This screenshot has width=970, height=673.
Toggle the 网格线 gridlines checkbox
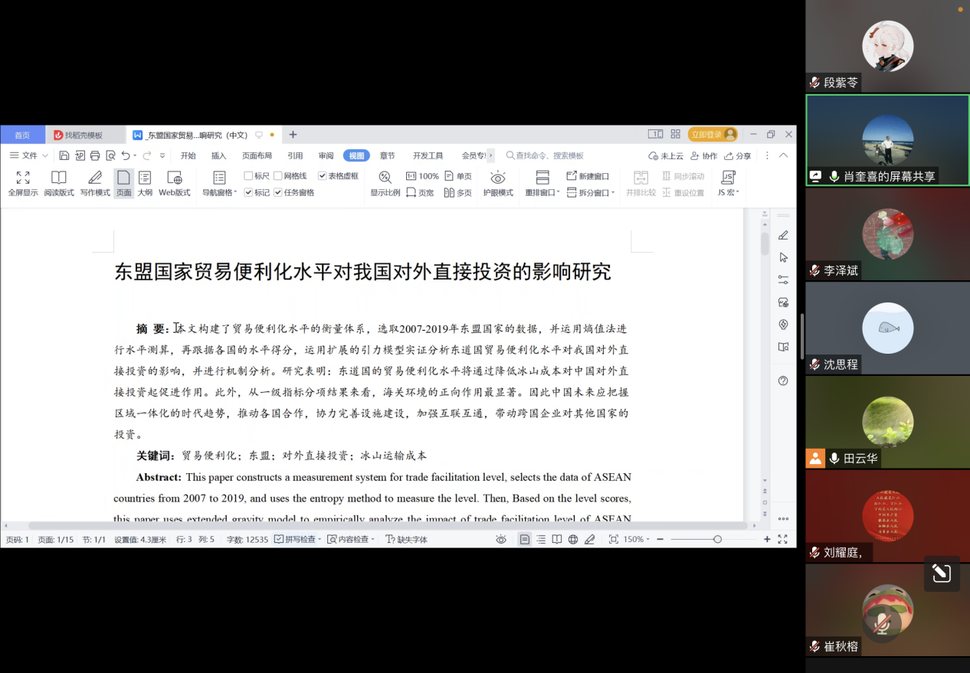click(278, 176)
